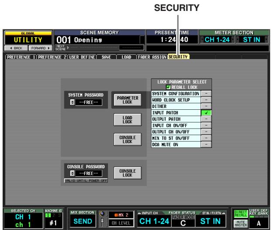This screenshot has height=230, width=271.
Task: Click USER DEF KEY BANK A
Action: coord(259,223)
